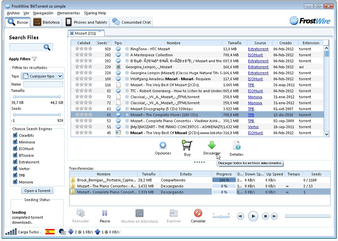This screenshot has width=338, height=241.
Task: Expand the A Masterpiece Collection row
Action: pos(127,55)
